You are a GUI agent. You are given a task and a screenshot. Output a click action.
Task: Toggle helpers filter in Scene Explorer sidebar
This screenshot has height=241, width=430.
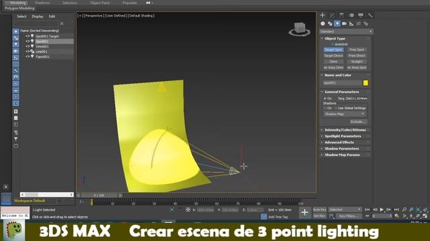[16, 58]
